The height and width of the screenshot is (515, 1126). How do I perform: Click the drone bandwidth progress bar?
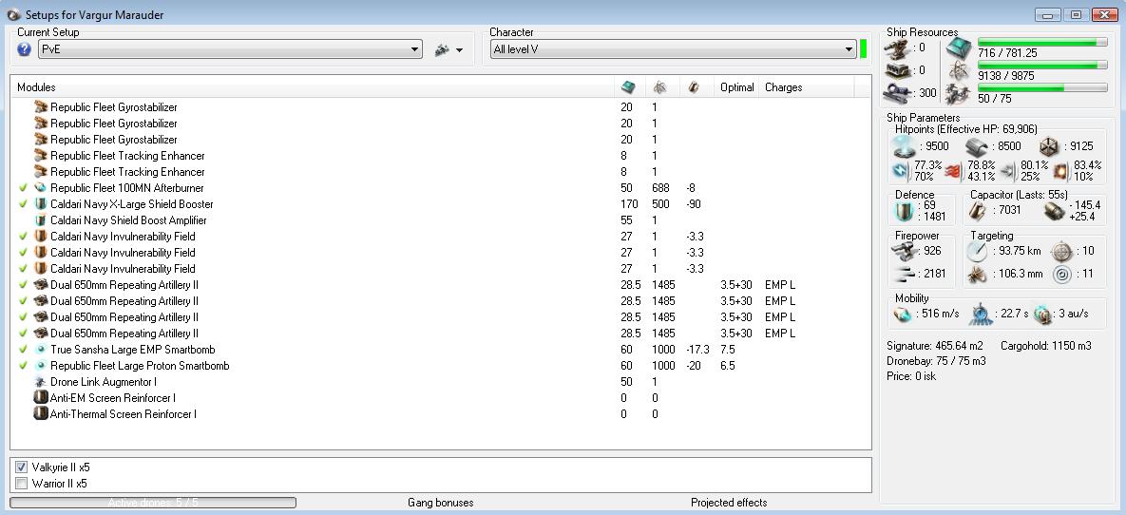[x=1042, y=87]
